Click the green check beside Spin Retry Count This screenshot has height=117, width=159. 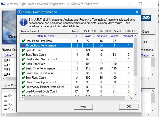[x=23, y=78]
